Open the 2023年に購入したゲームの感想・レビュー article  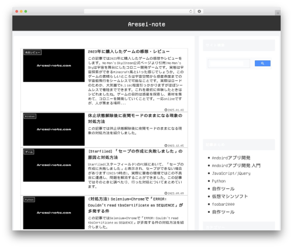(128, 52)
